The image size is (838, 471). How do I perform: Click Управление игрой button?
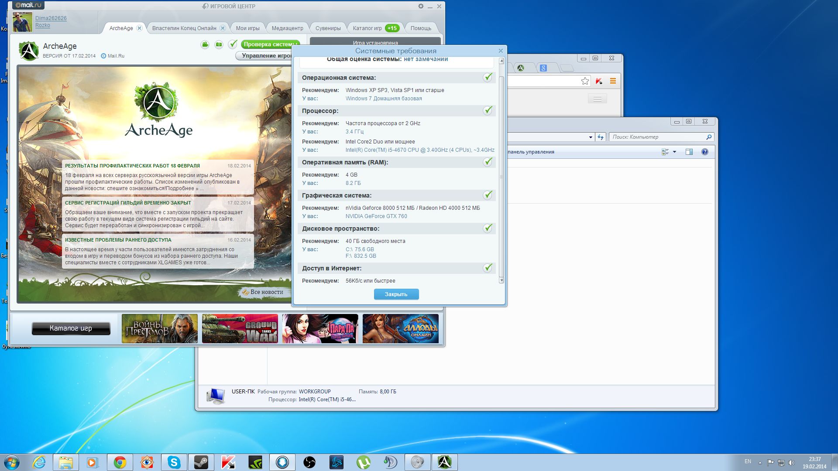pos(264,56)
